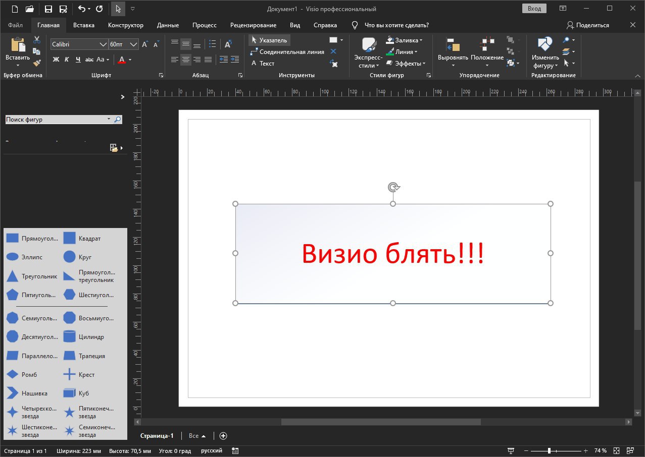Viewport: 645px width, 457px height.
Task: Click the zoom in plus on the slider
Action: [586, 450]
